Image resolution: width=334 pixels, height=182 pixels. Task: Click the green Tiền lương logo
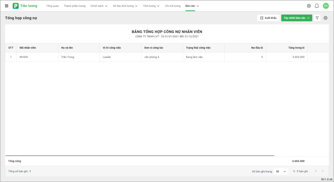[x=16, y=6]
